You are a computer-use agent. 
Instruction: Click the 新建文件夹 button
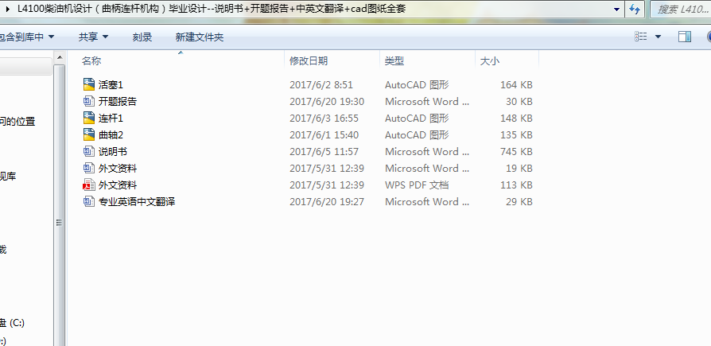click(200, 37)
